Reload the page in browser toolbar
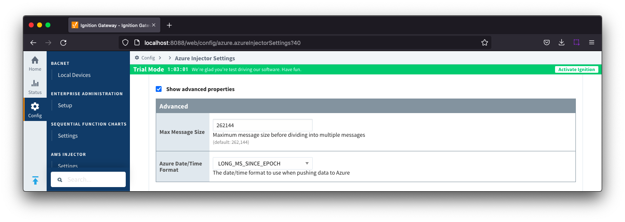The image size is (625, 222). 63,42
